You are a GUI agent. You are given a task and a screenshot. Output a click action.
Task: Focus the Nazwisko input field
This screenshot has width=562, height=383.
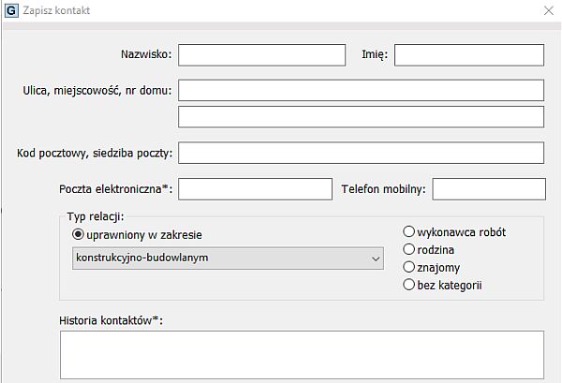tap(262, 55)
